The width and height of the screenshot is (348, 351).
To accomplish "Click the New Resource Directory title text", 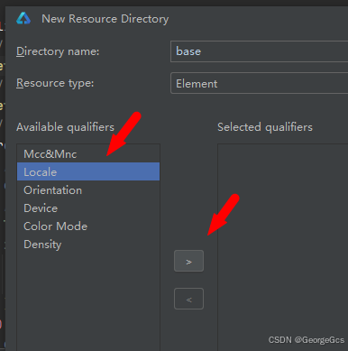I will [105, 19].
